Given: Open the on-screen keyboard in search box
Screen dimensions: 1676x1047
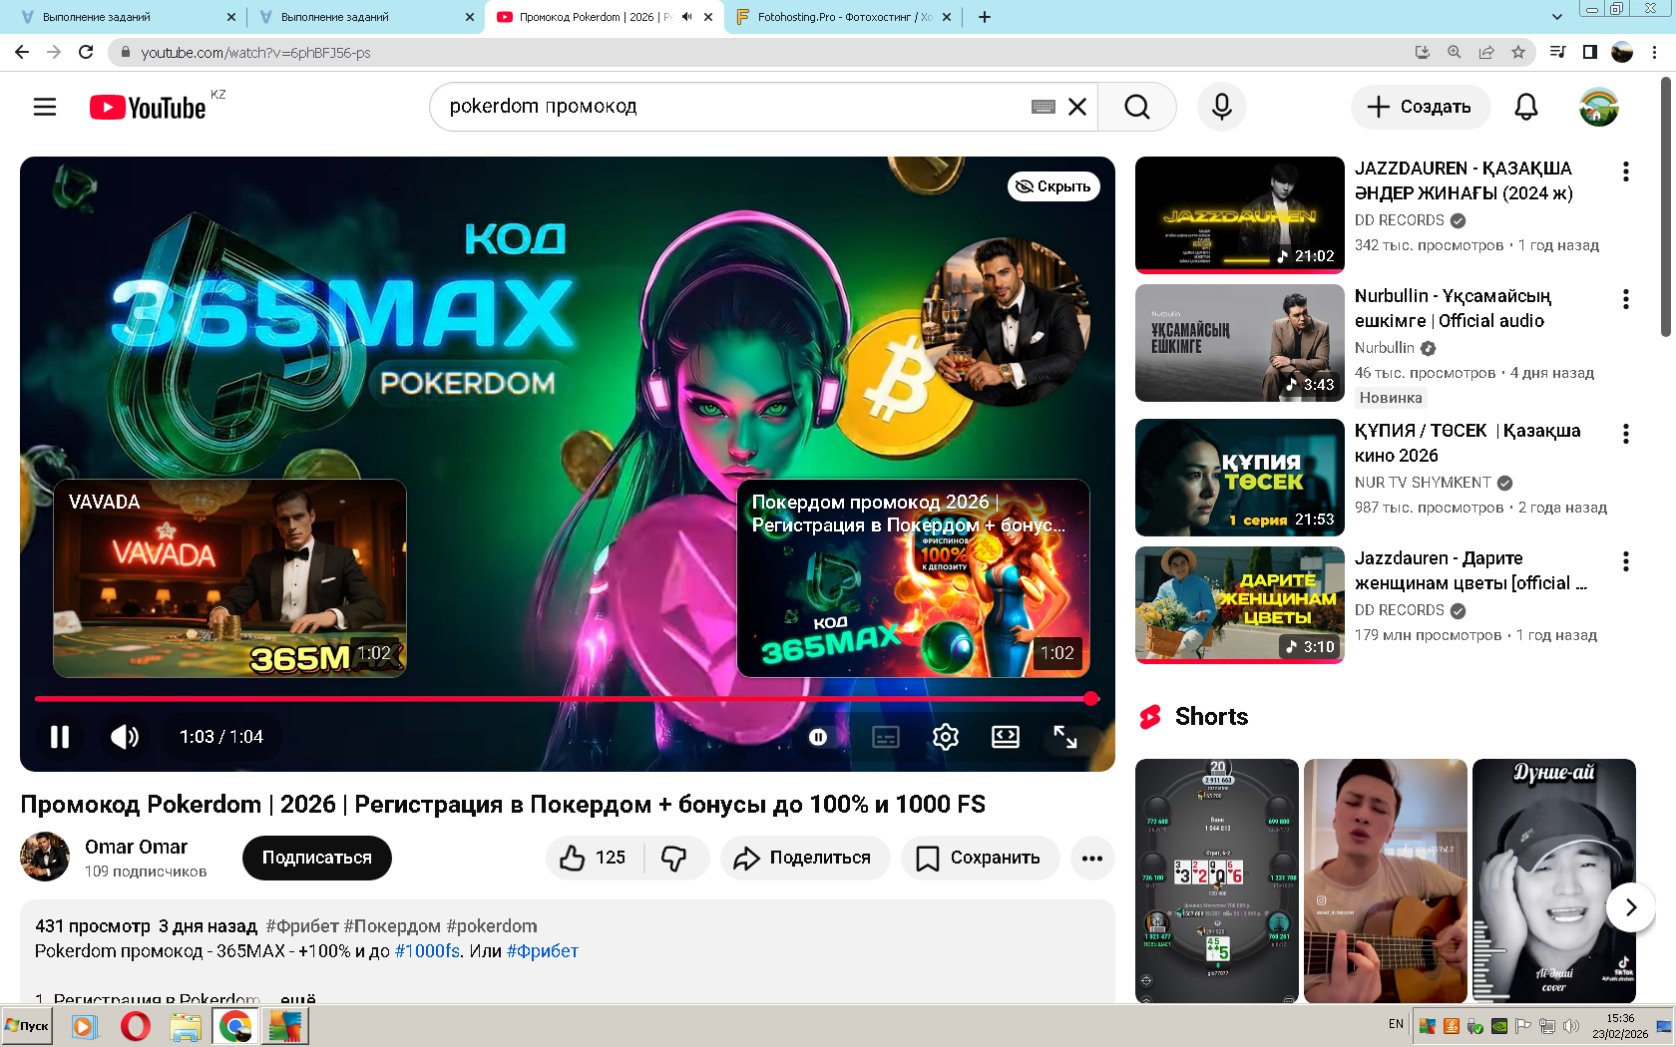Looking at the screenshot, I should tap(1044, 107).
